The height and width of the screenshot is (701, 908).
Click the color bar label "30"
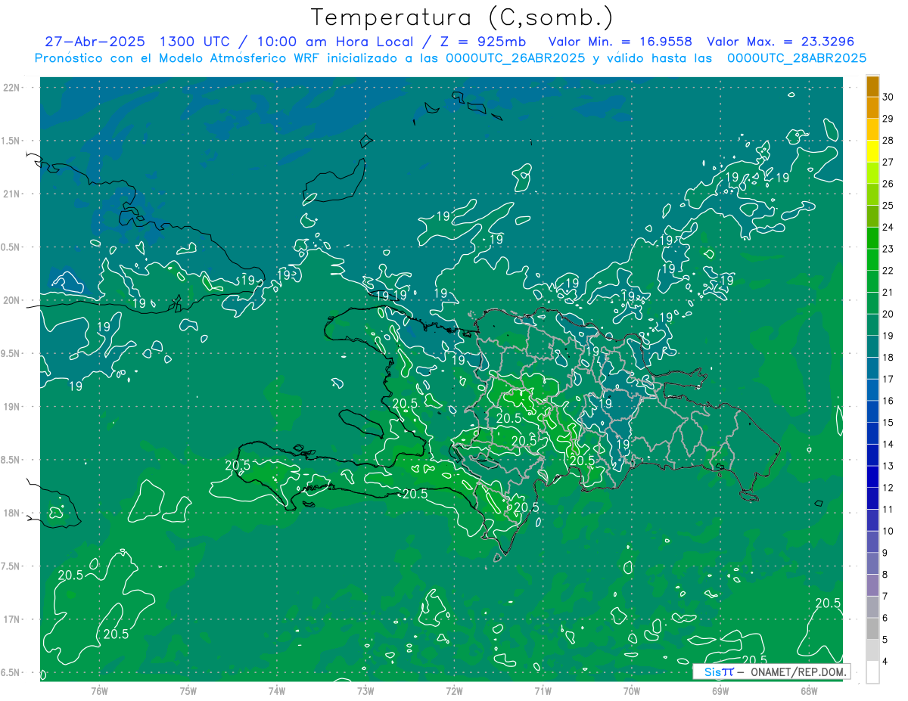[888, 97]
